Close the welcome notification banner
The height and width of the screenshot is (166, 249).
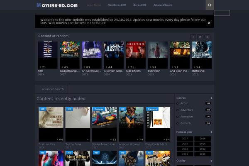(x=209, y=23)
